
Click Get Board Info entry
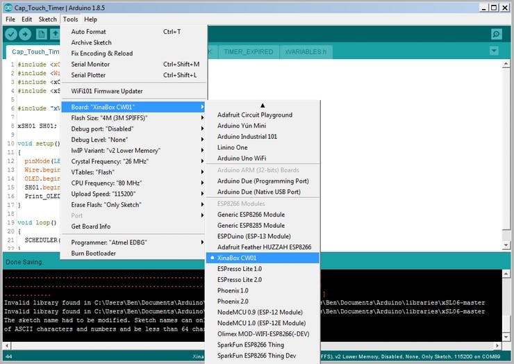coord(134,226)
